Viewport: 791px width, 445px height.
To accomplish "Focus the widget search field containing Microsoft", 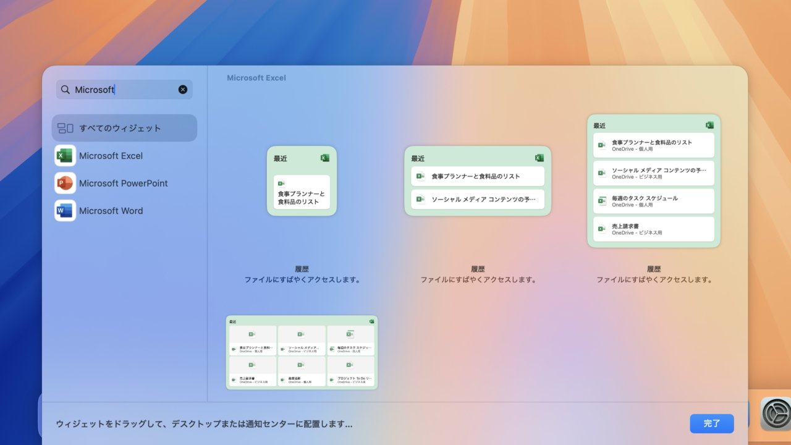I will pos(124,90).
